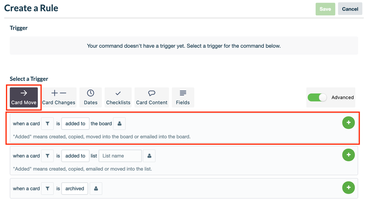Screen dimensions: 367x207
Task: Open the Card Changes trigger tab
Action: [x=59, y=97]
